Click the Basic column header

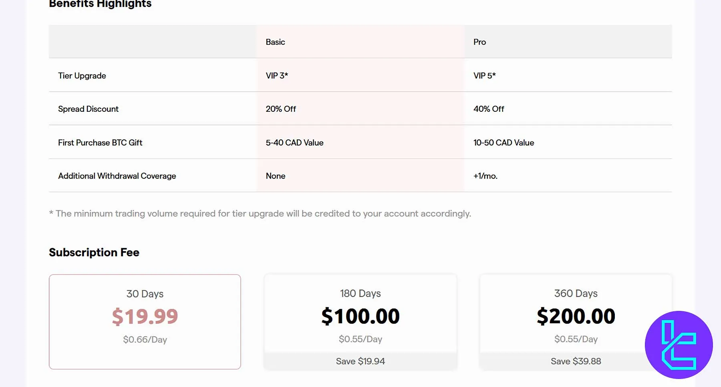tap(275, 42)
